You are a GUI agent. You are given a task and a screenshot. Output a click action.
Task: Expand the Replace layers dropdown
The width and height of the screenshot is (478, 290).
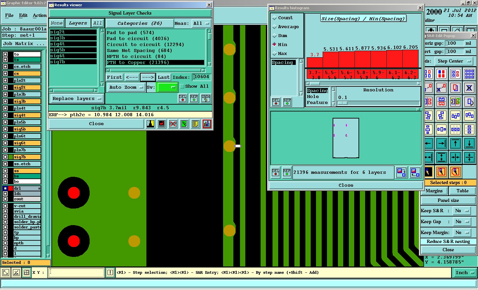tap(76, 99)
